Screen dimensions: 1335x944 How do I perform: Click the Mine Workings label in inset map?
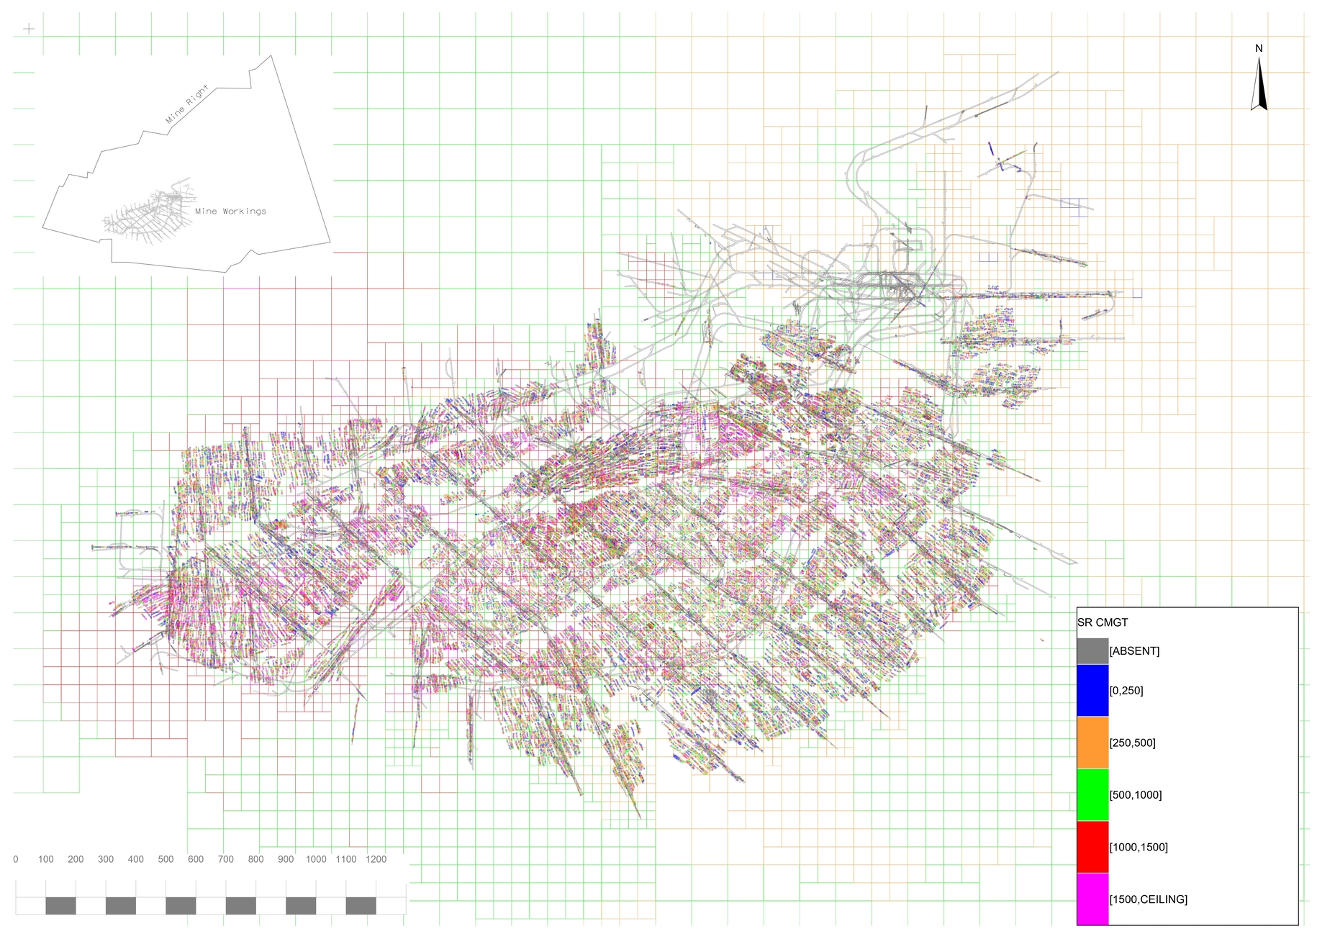pyautogui.click(x=230, y=211)
